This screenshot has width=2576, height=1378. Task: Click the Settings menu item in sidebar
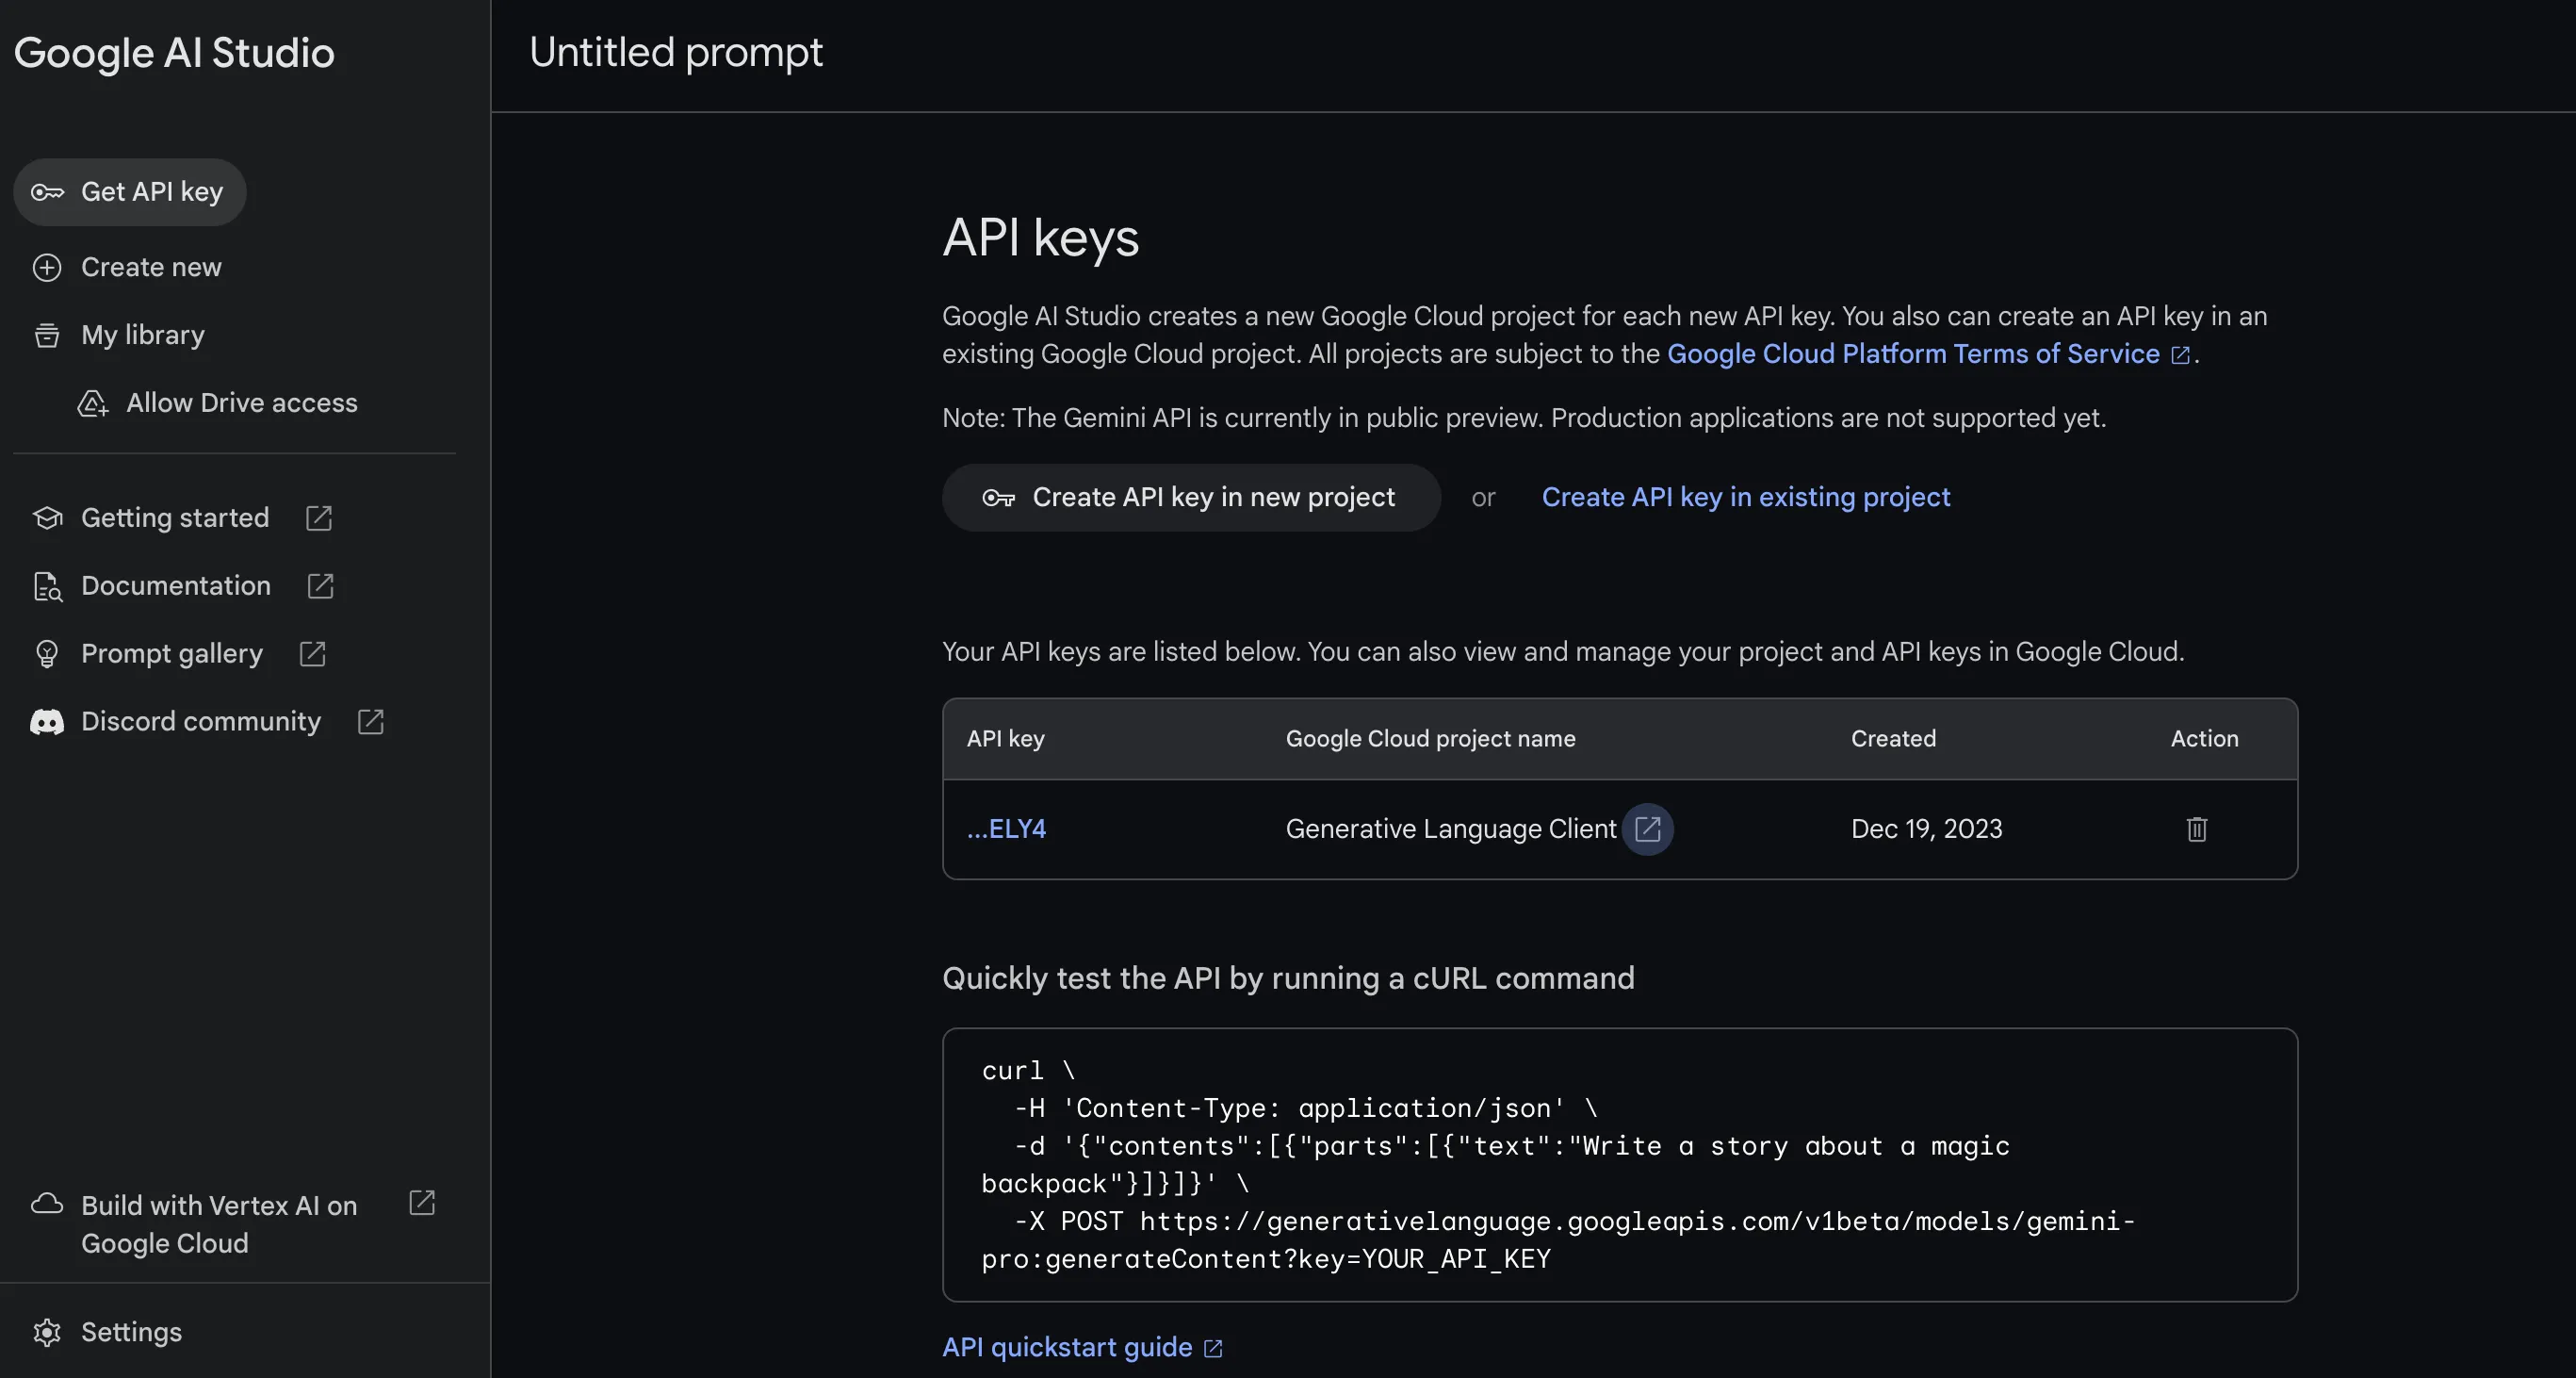[x=131, y=1332]
